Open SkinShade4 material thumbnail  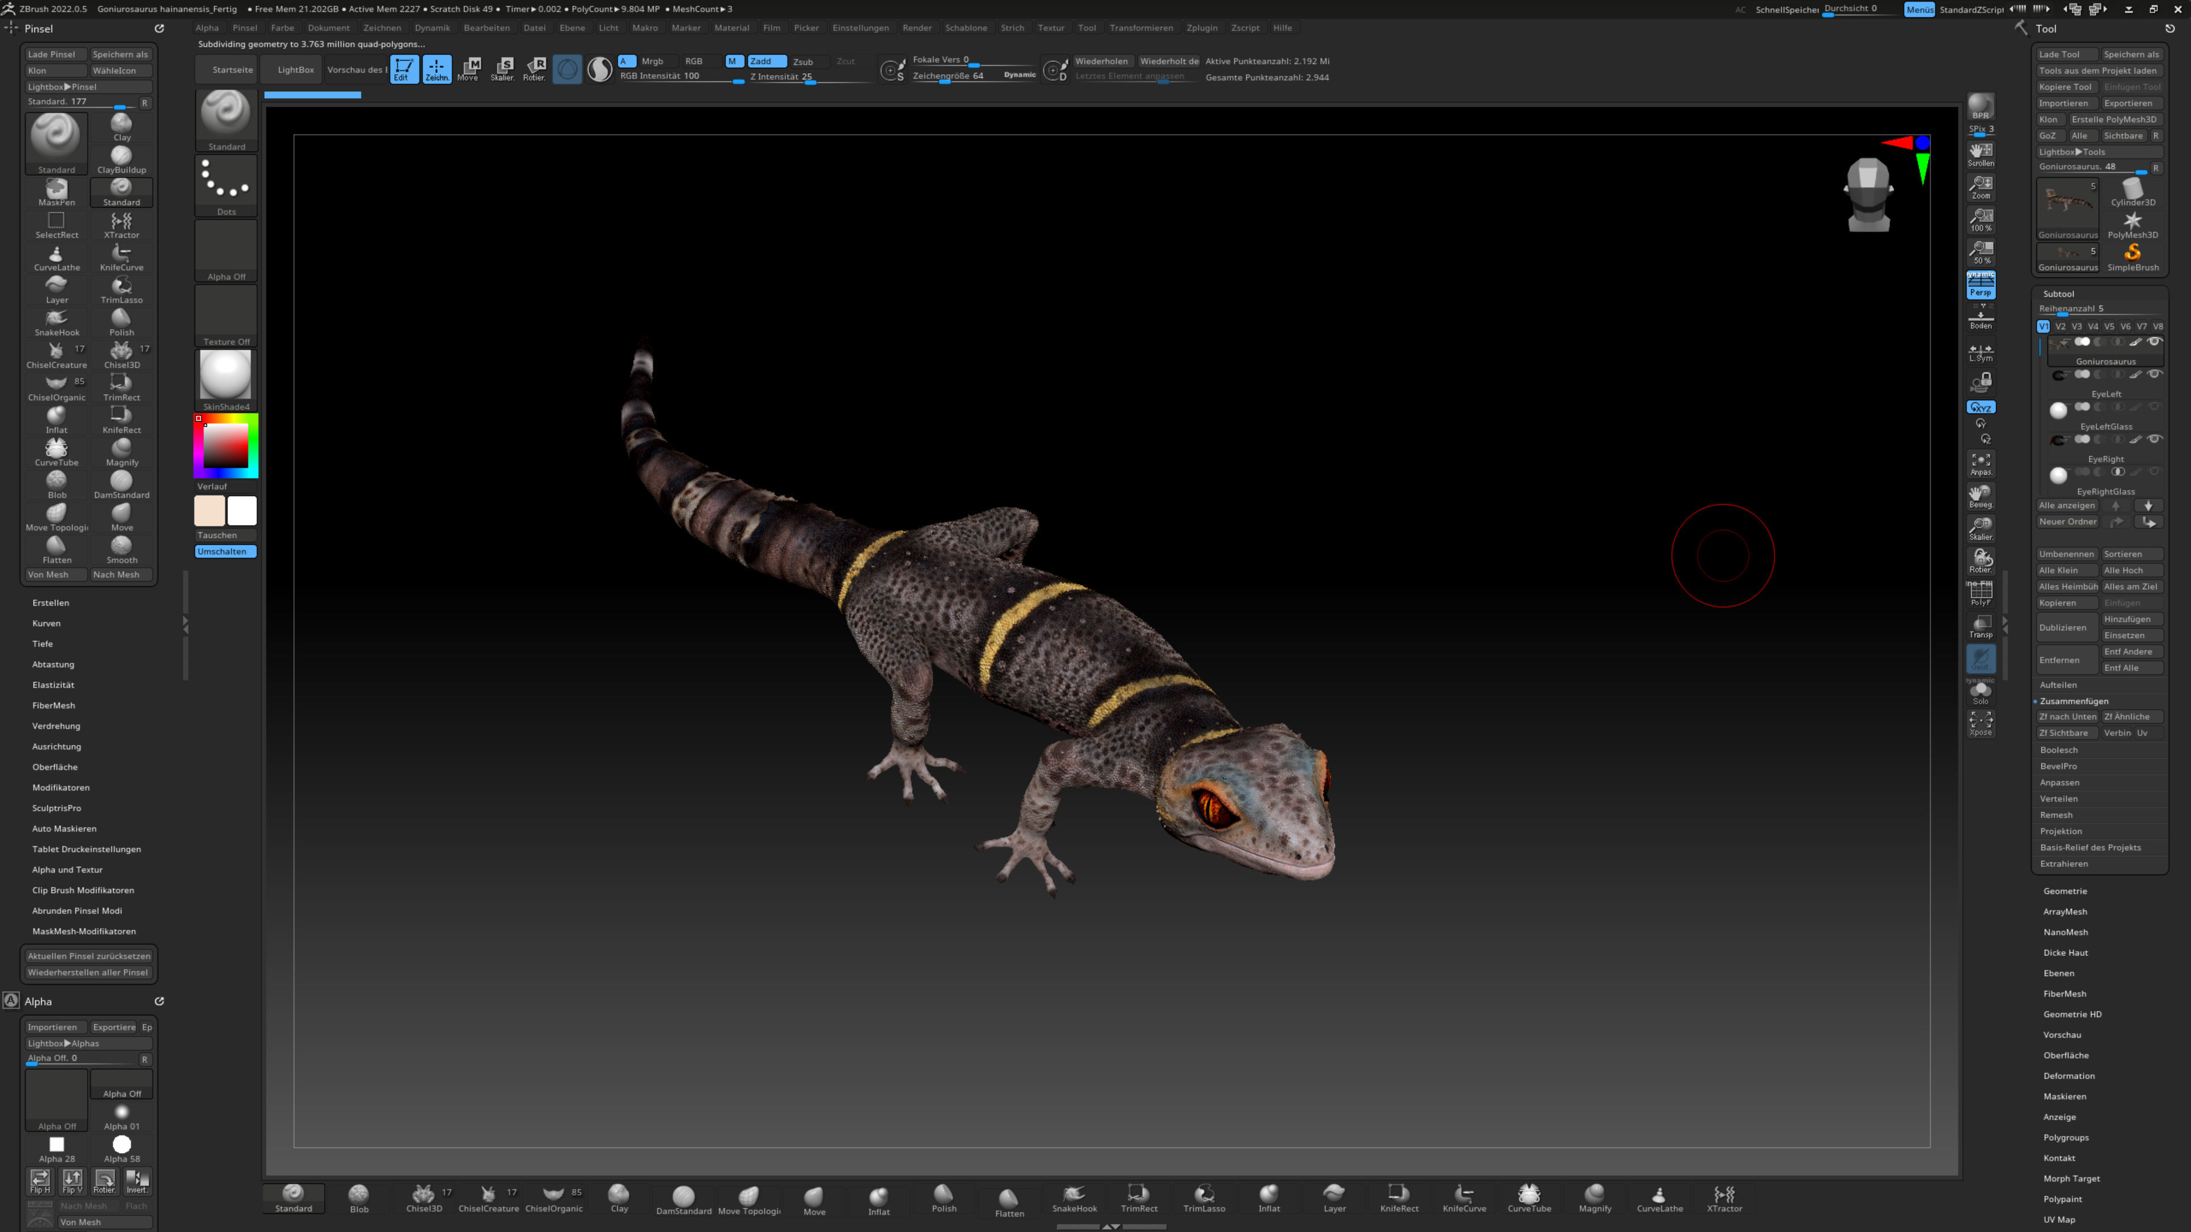[225, 380]
